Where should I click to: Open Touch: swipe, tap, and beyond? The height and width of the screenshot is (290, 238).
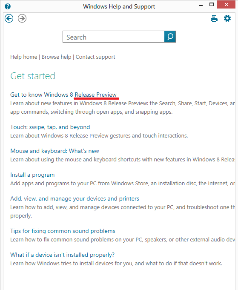coord(50,127)
